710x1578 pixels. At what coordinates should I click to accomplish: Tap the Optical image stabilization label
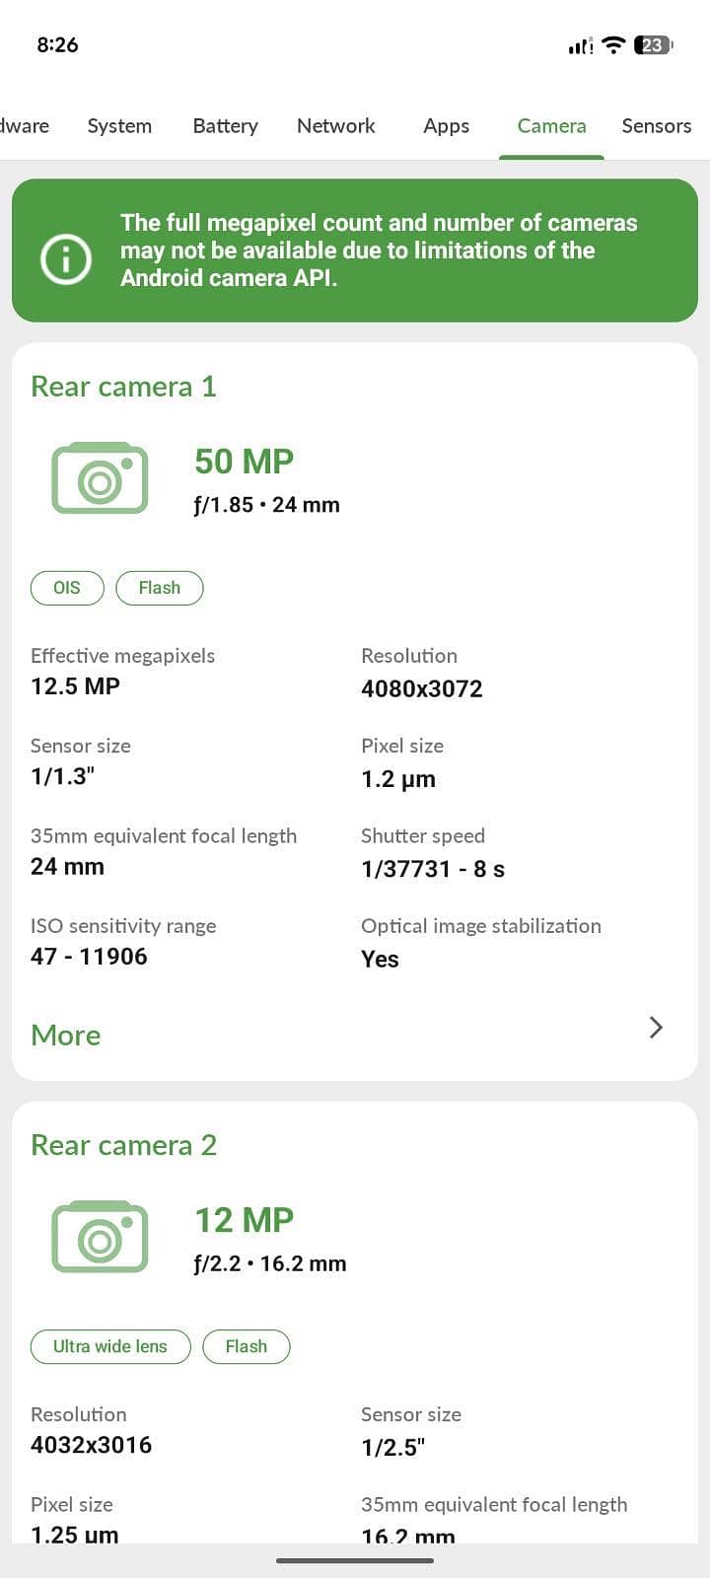[x=481, y=926]
